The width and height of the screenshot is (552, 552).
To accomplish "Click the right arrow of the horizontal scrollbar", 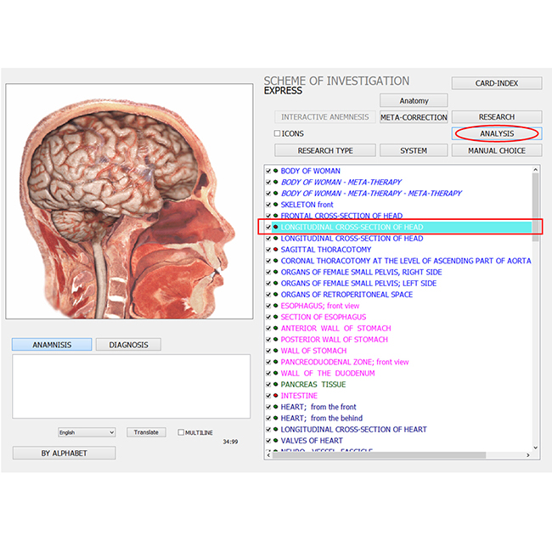I will pos(527,455).
